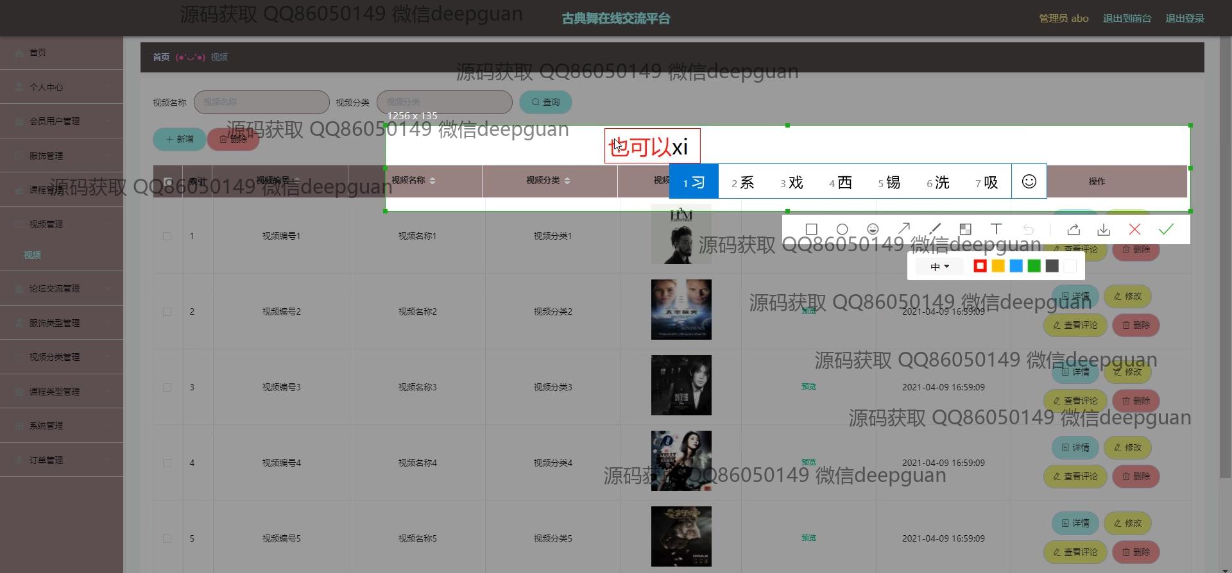Tick the checkbox for row 1
The image size is (1232, 573).
click(x=167, y=236)
